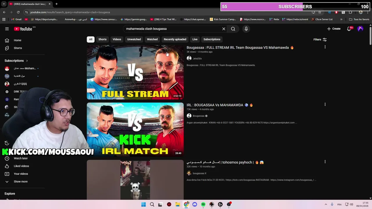Viewport: 372px width, 209px height.
Task: Click the Jehd50x channel avatar
Action: (x=189, y=58)
